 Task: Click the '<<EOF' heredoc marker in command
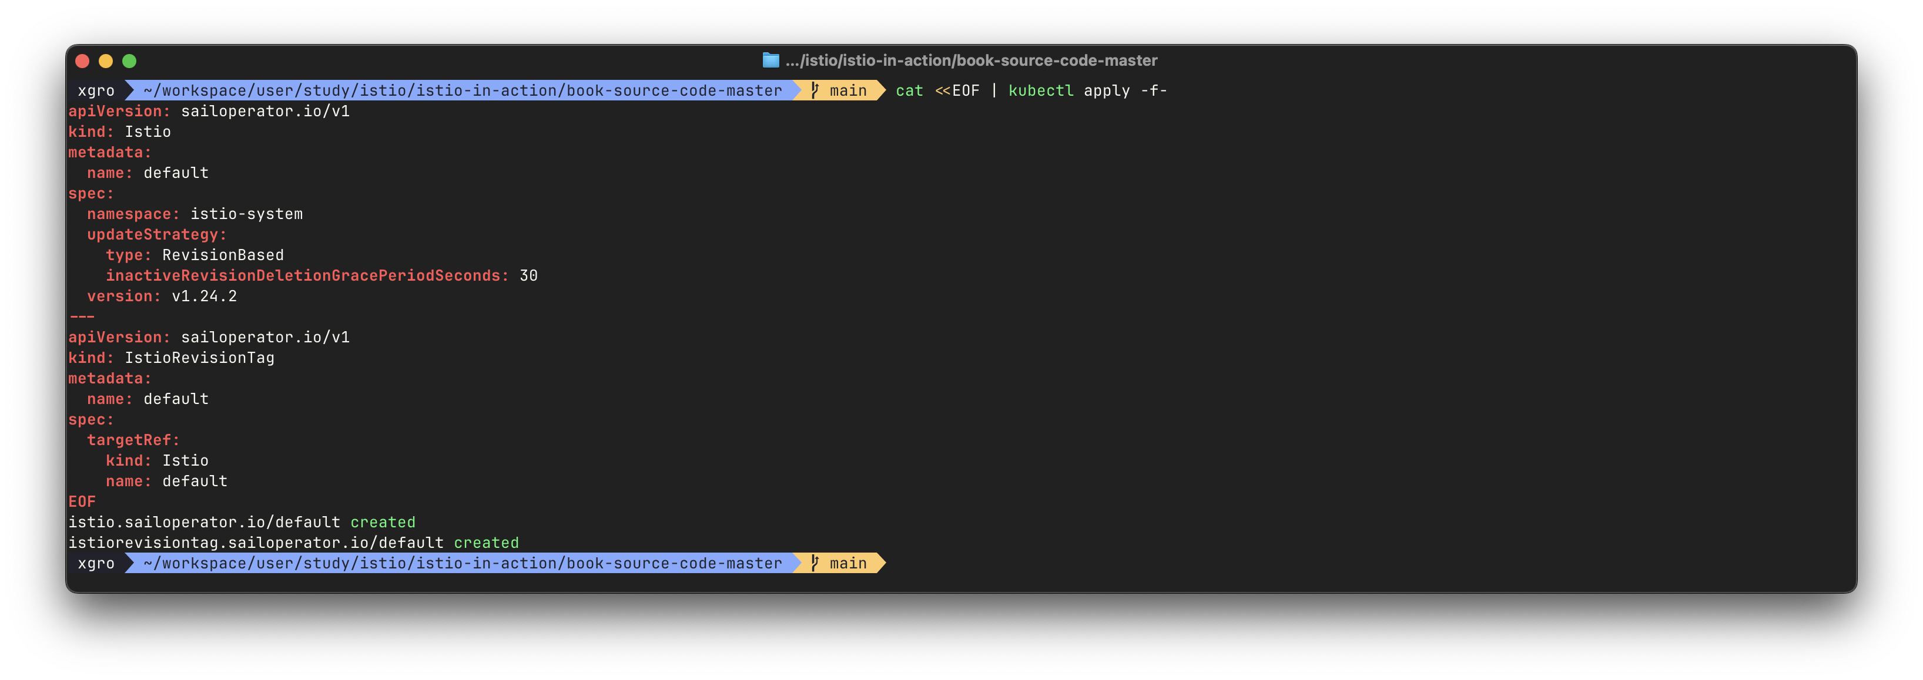click(x=957, y=90)
